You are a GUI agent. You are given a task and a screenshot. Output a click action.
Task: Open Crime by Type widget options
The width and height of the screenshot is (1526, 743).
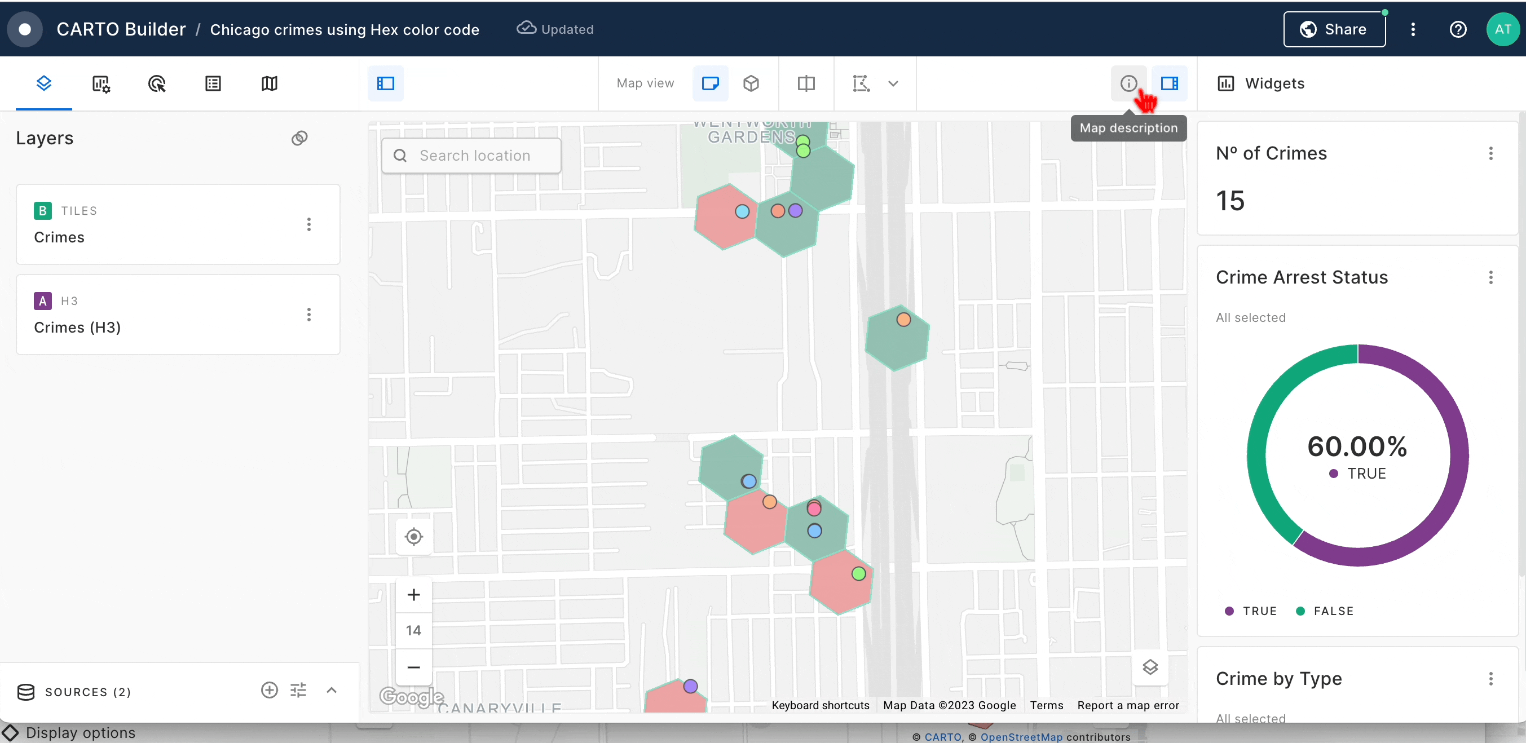click(x=1490, y=679)
